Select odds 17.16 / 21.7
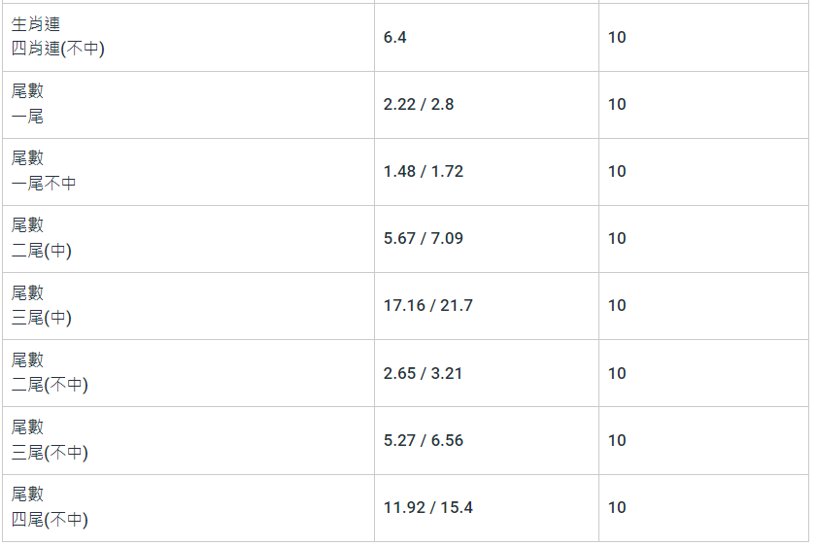817x546 pixels. [x=428, y=305]
